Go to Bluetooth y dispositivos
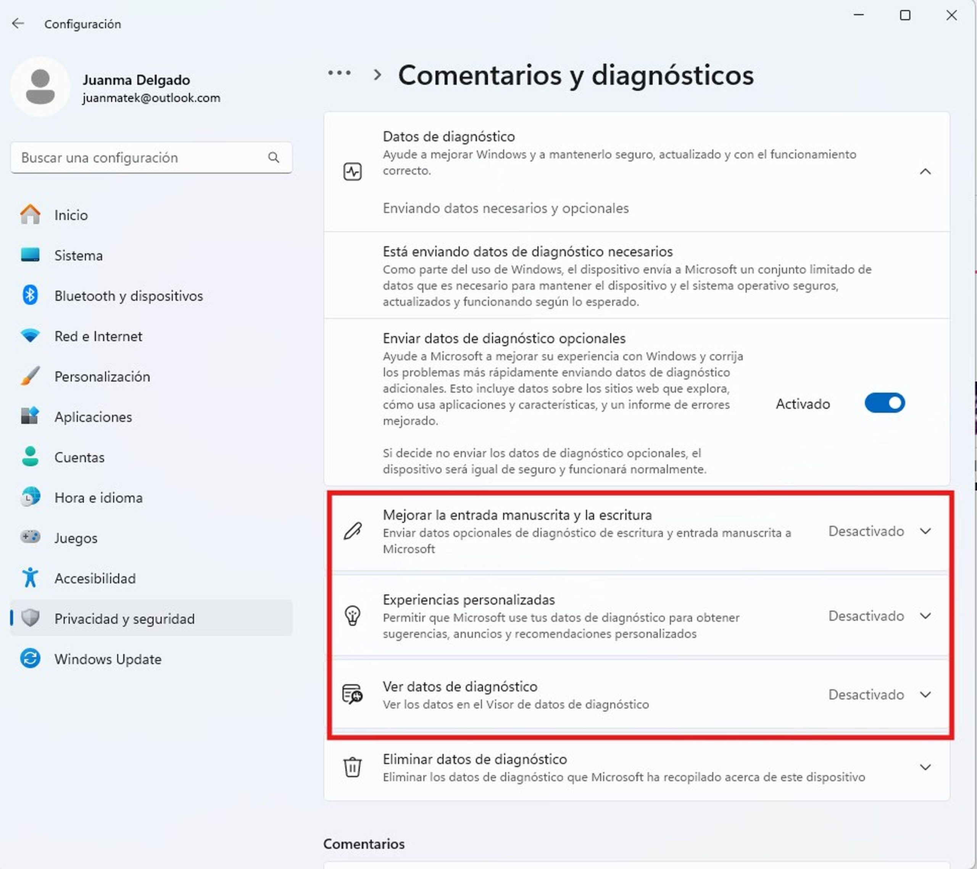 pos(152,296)
